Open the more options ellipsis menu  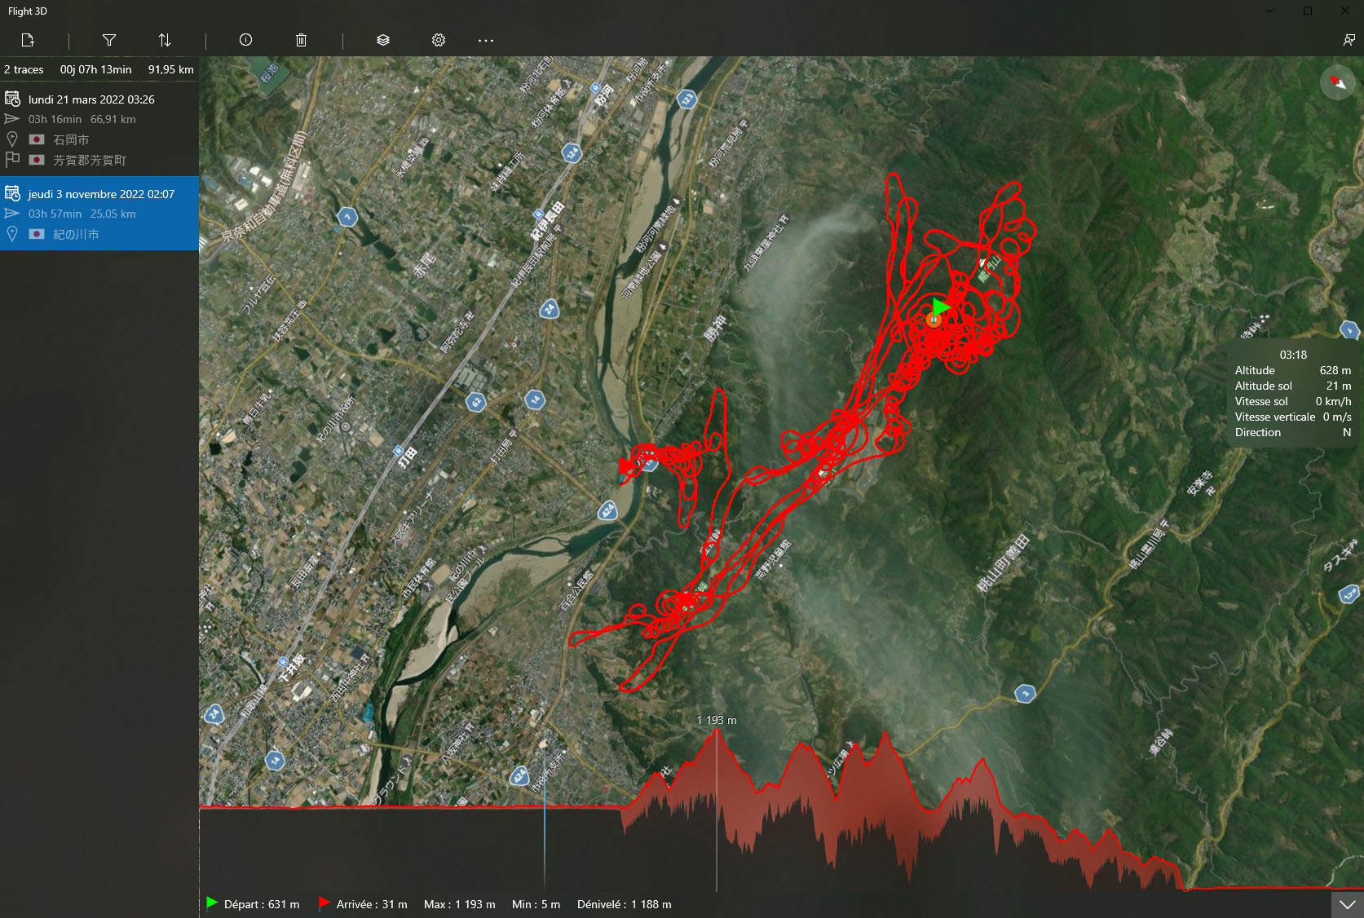pos(486,40)
